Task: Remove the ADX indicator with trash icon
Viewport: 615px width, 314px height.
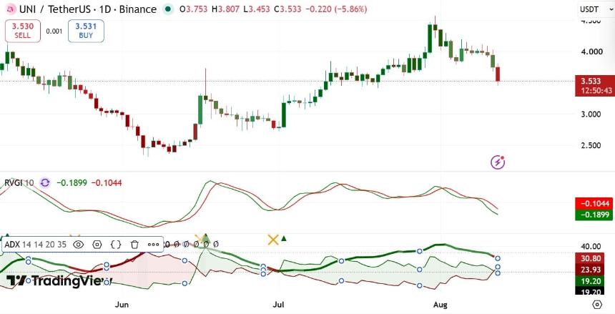Action: click(134, 245)
